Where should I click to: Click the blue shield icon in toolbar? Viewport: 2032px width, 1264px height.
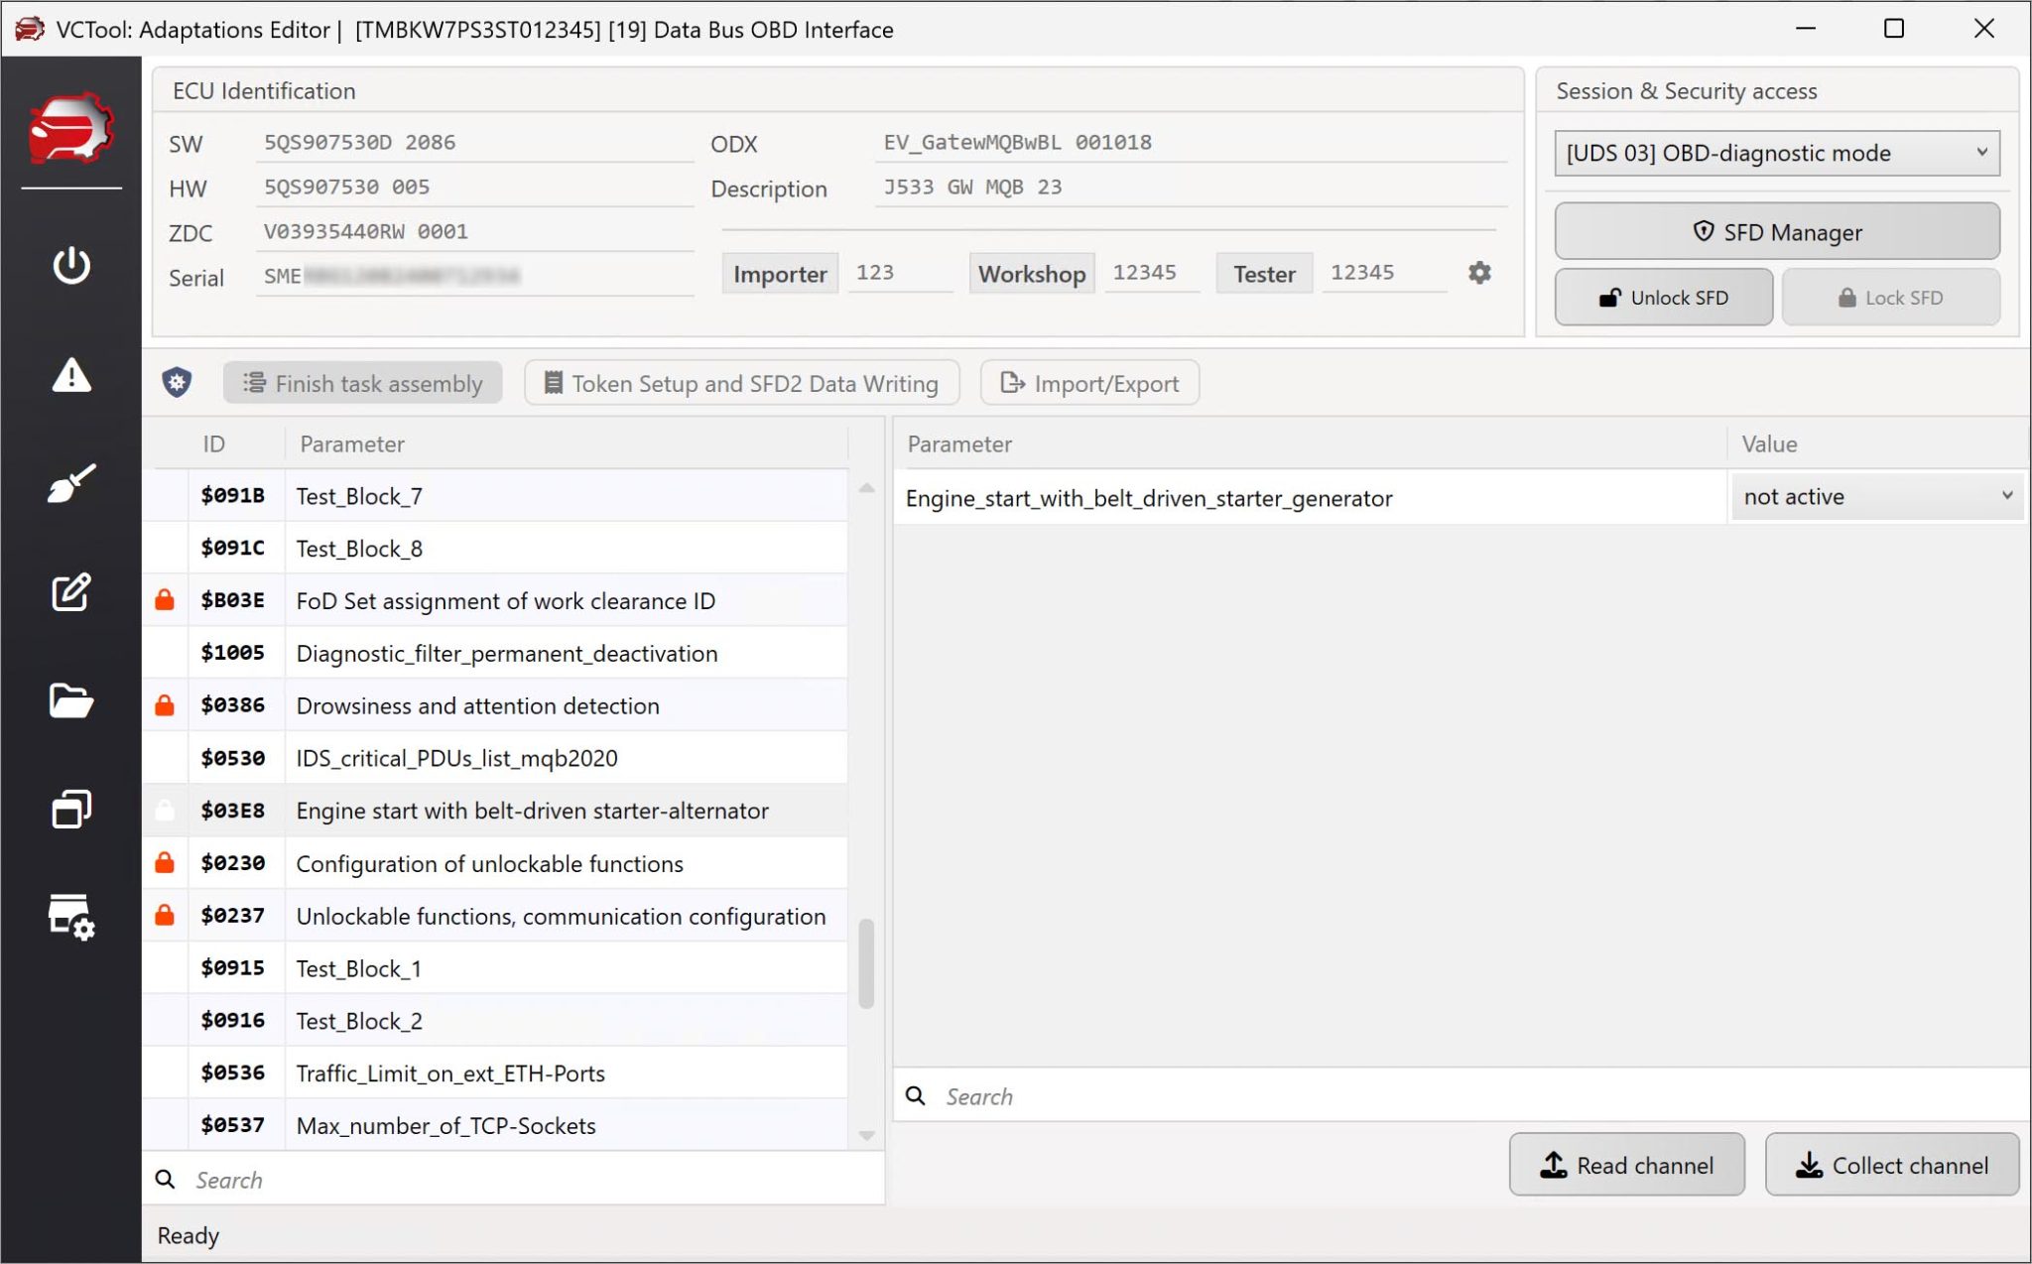tap(177, 383)
